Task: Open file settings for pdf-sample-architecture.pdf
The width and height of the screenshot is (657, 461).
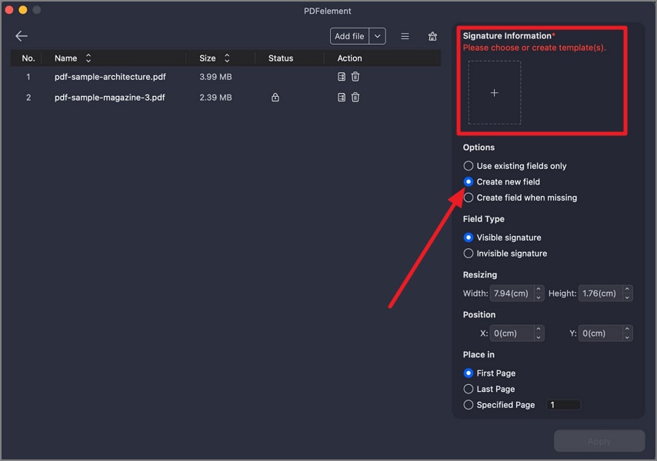Action: pyautogui.click(x=342, y=77)
